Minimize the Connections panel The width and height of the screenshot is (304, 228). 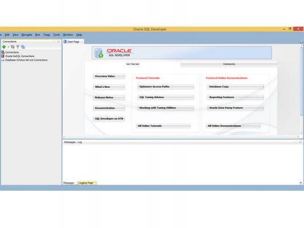click(x=54, y=42)
